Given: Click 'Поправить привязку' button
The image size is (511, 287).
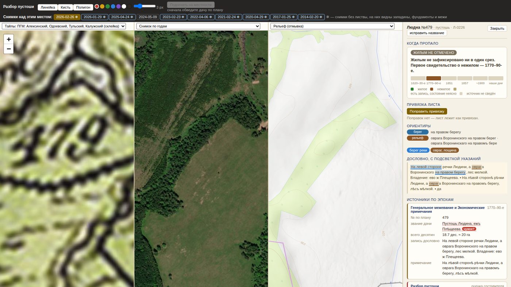Looking at the screenshot, I should tap(427, 111).
